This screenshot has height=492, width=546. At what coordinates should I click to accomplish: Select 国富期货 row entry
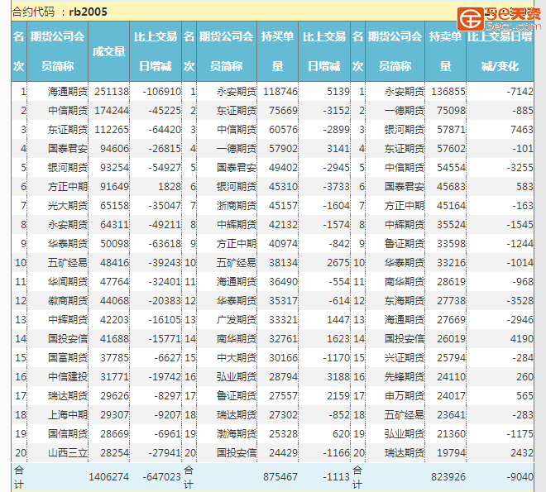pyautogui.click(x=68, y=358)
